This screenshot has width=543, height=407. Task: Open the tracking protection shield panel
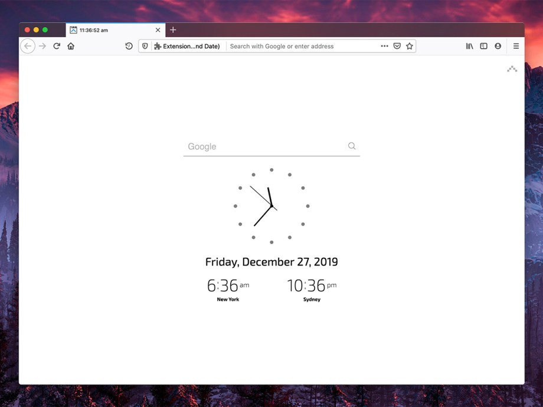tap(145, 45)
